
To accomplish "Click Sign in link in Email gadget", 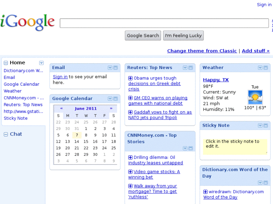I will (60, 77).
